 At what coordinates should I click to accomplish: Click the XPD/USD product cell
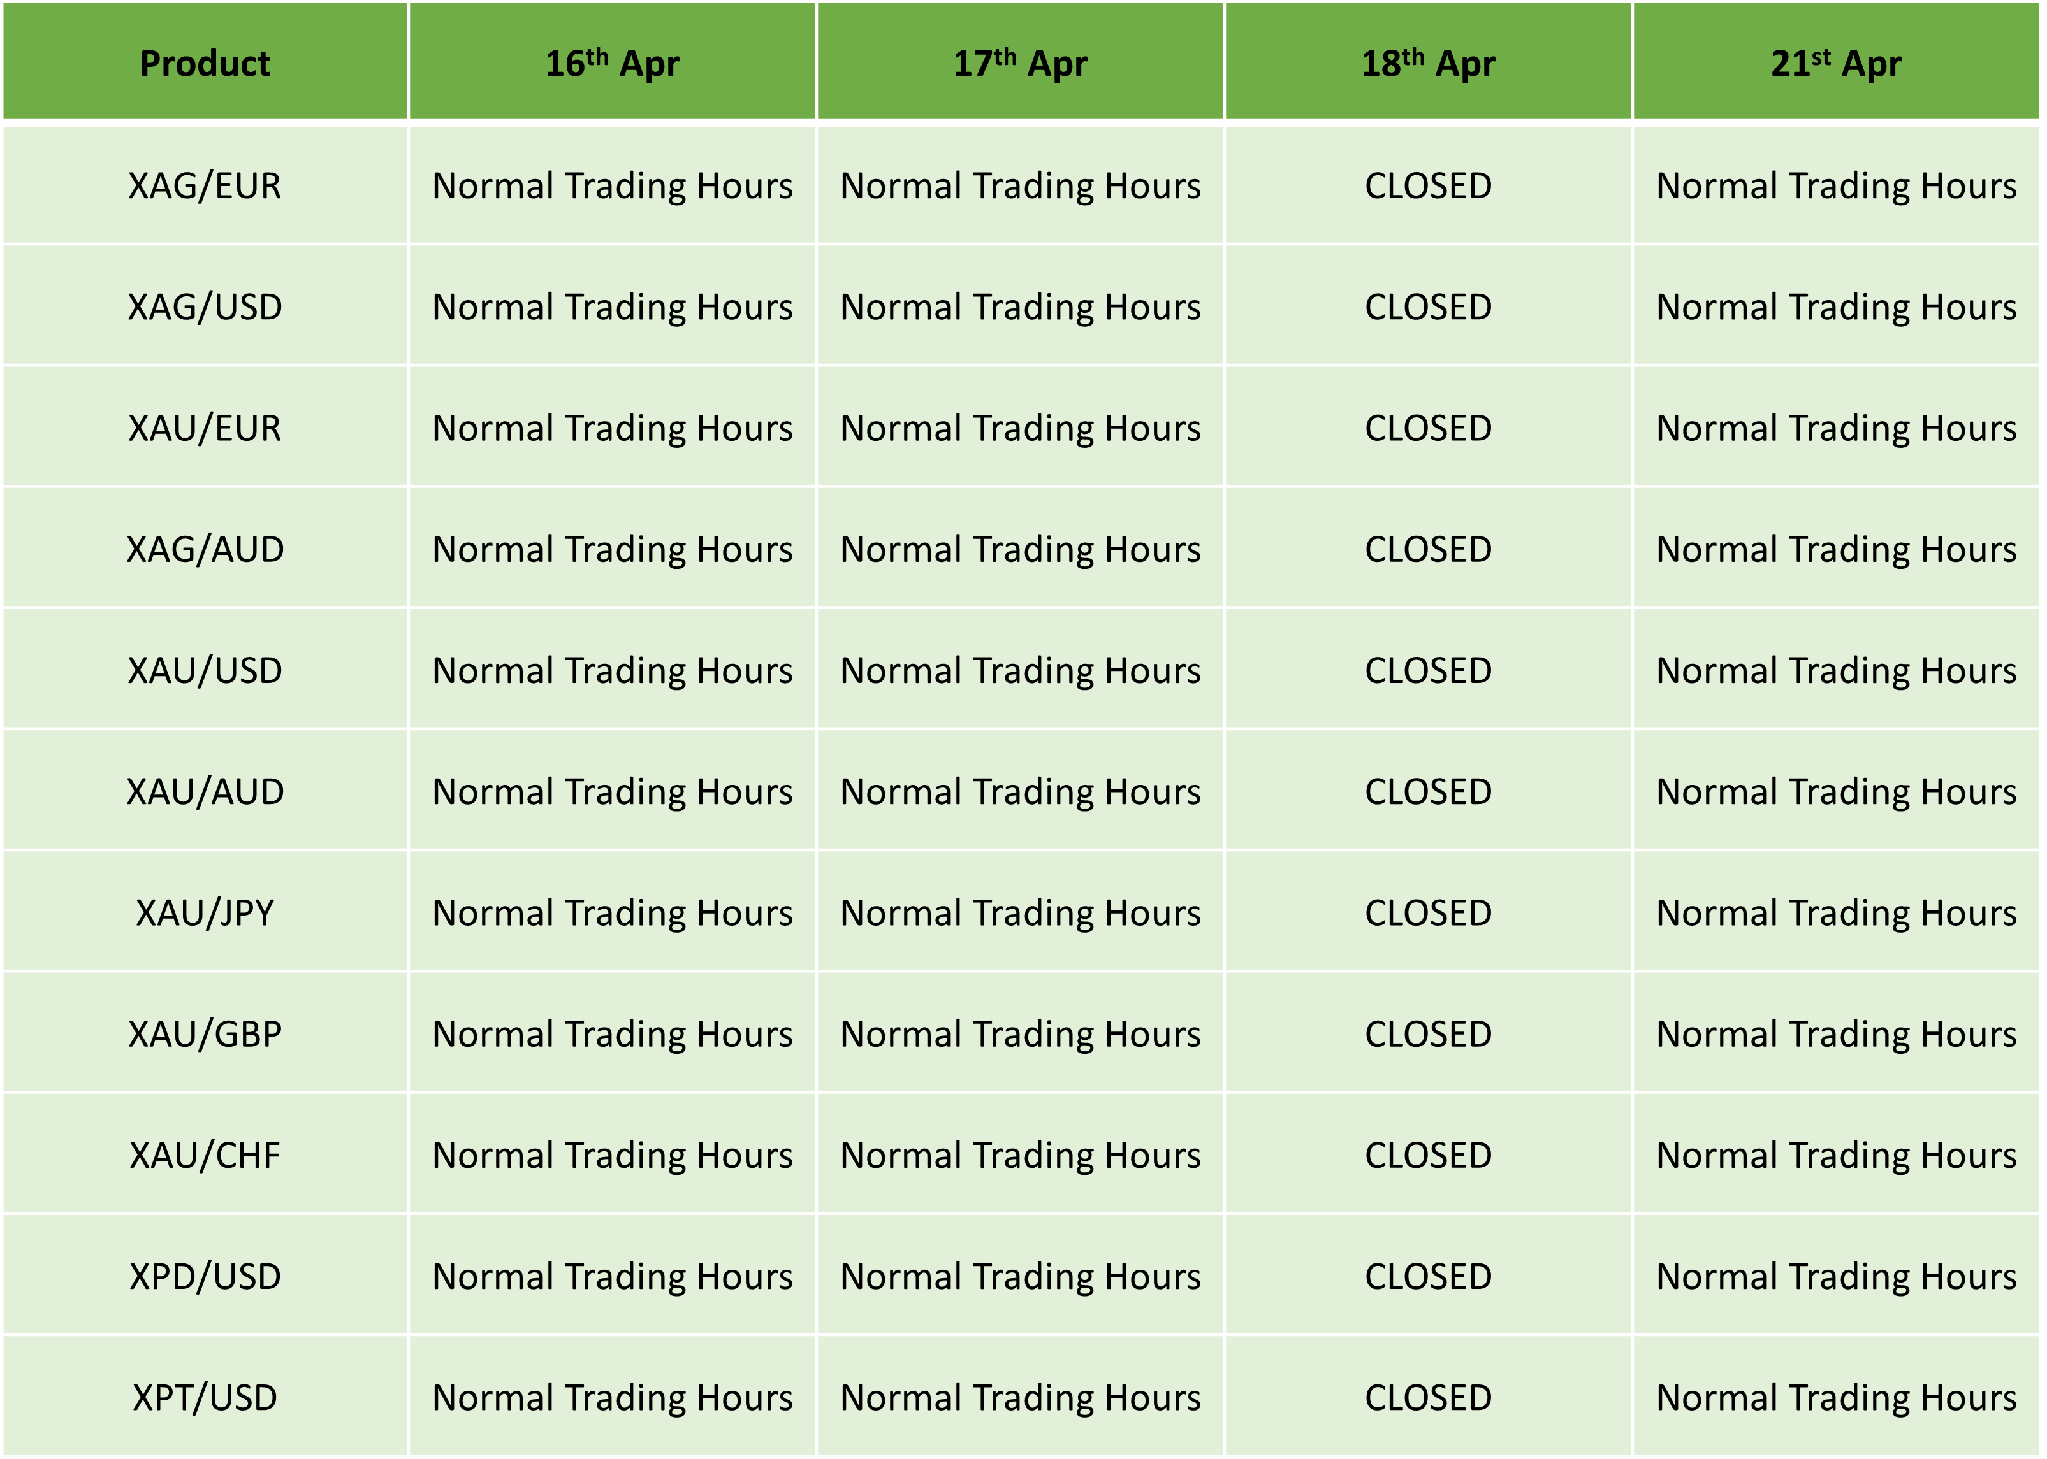click(x=205, y=1277)
